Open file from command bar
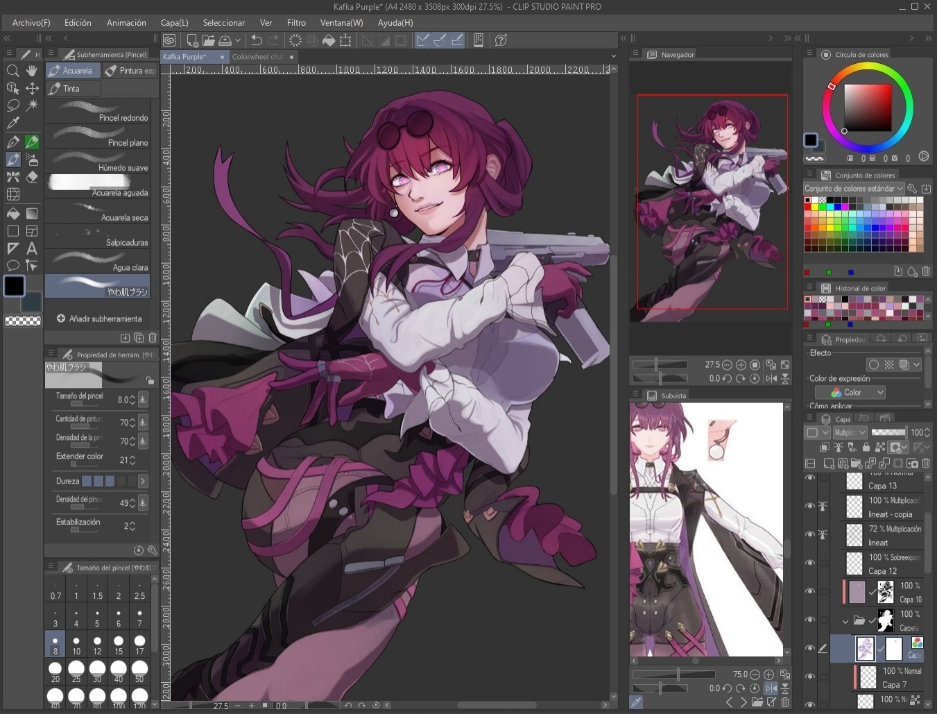This screenshot has height=714, width=937. 209,40
